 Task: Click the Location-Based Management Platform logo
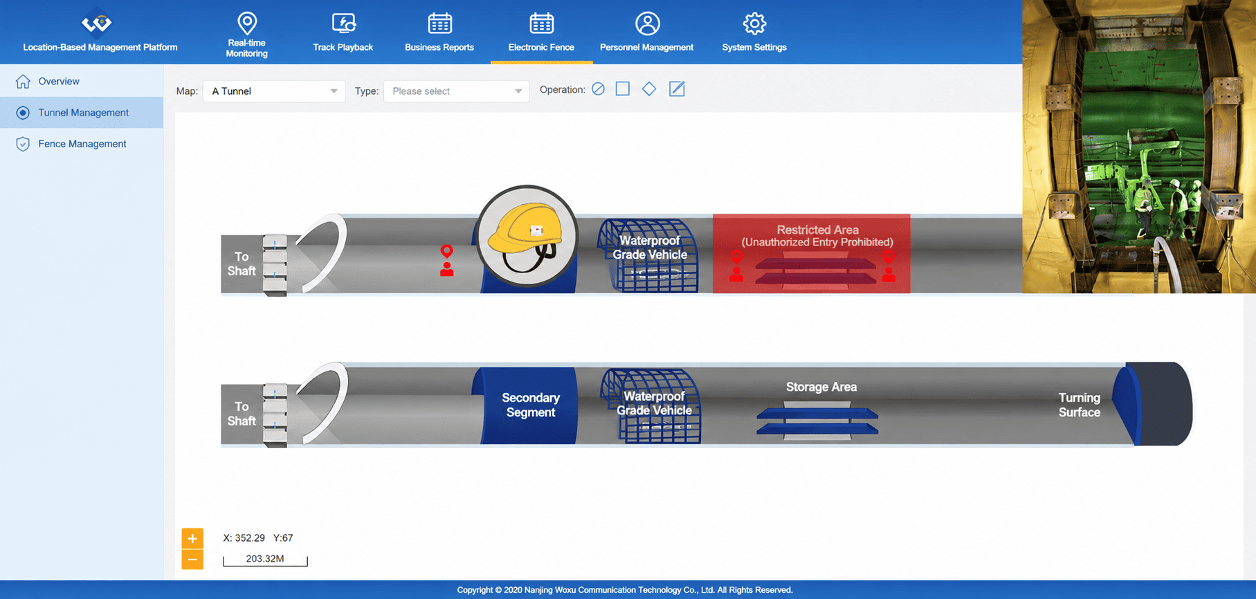coord(97,23)
